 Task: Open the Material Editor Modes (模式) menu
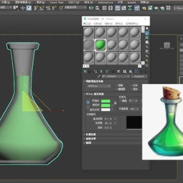coord(87,23)
